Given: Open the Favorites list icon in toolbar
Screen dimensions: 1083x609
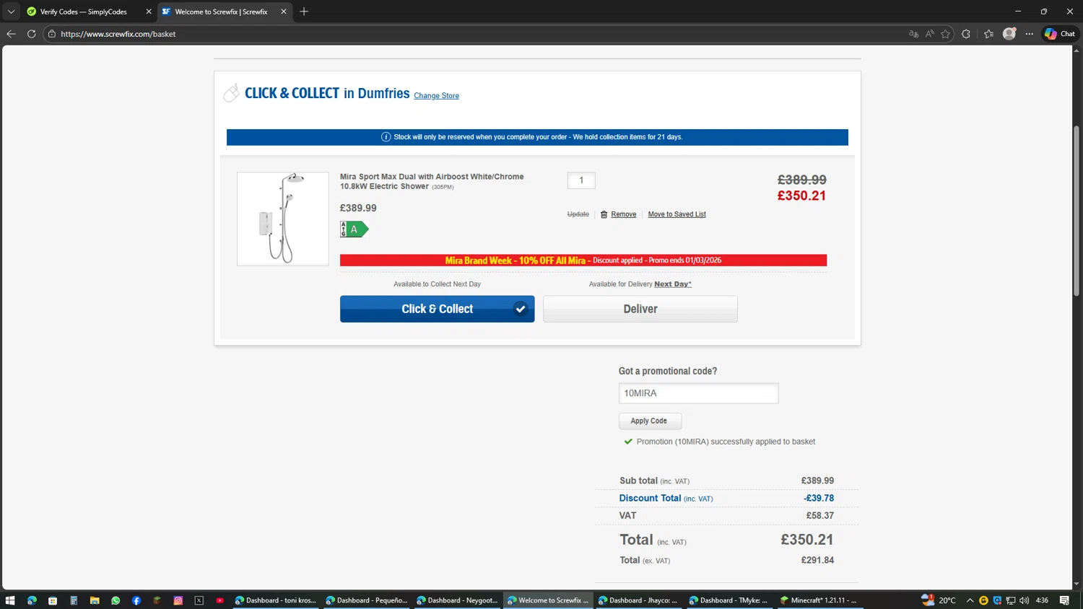Looking at the screenshot, I should [x=988, y=34].
